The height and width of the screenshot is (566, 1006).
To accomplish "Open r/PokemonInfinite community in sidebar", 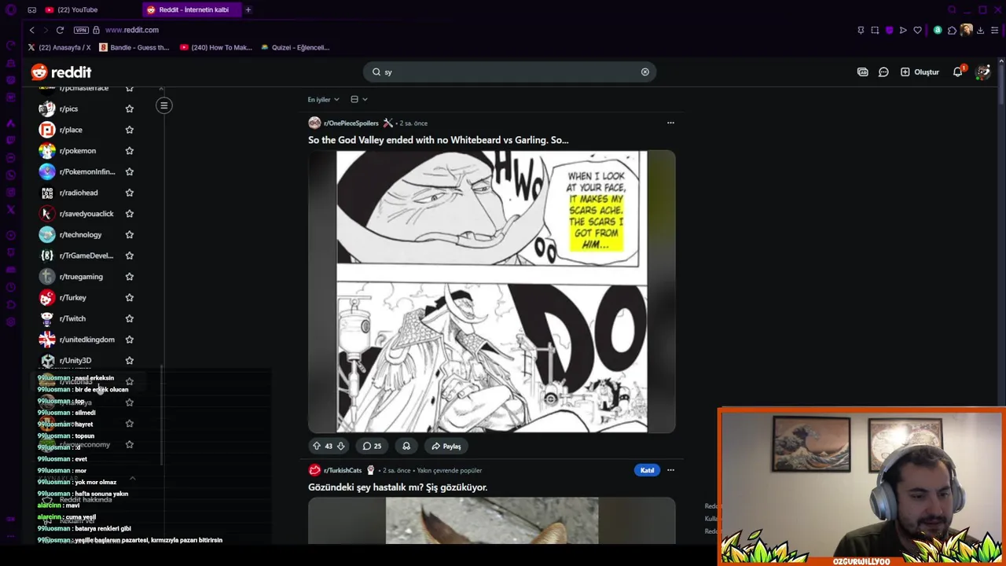I will pyautogui.click(x=86, y=171).
